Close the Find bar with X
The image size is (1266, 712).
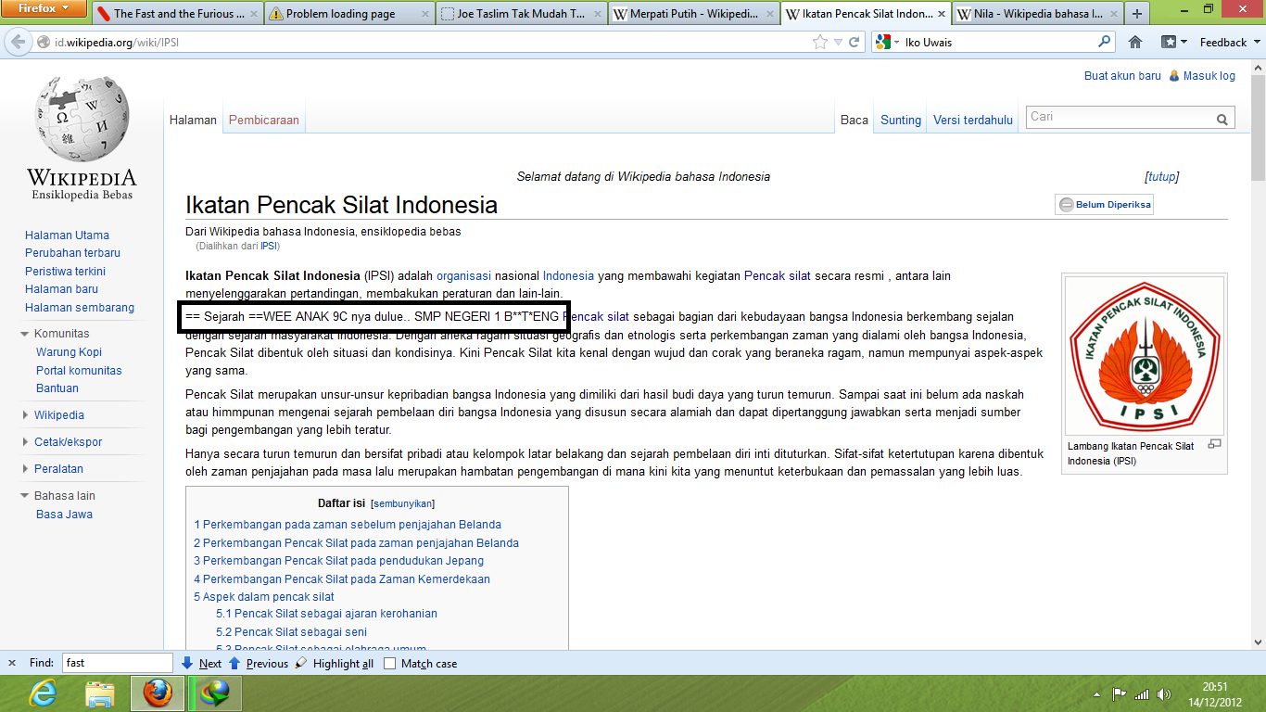pyautogui.click(x=12, y=663)
